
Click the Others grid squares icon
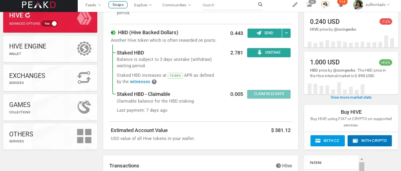click(84, 136)
